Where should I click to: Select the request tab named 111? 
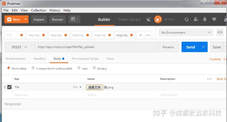click(15, 35)
